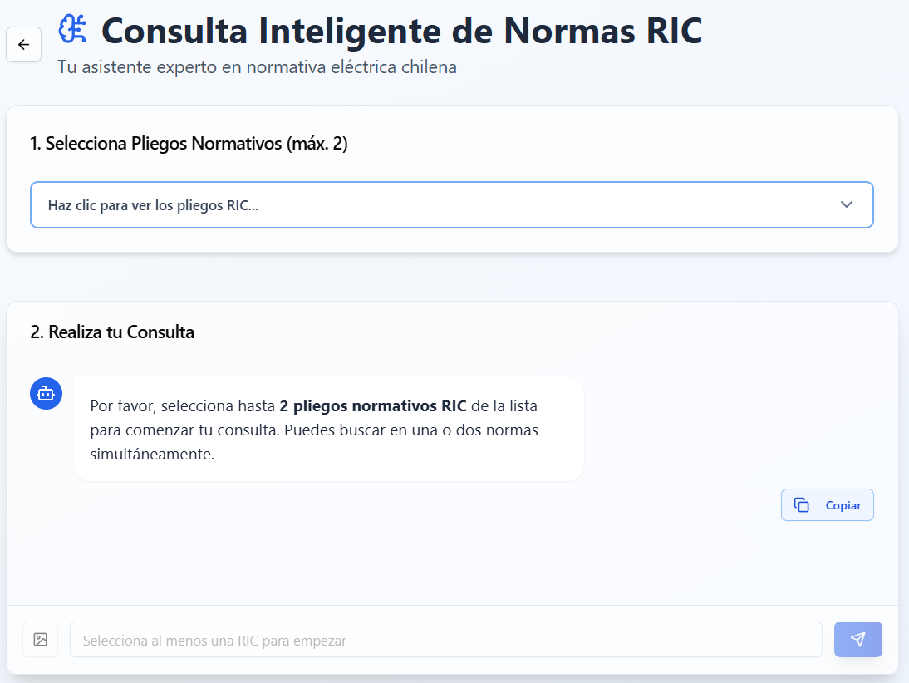The width and height of the screenshot is (909, 683).
Task: Click the 'Consulta Inteligente de Normas RIC' title
Action: pos(401,31)
